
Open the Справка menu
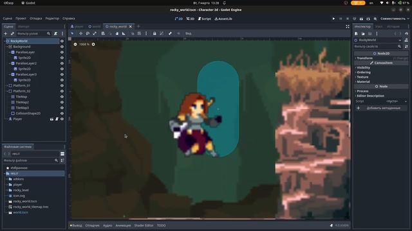[x=69, y=19]
